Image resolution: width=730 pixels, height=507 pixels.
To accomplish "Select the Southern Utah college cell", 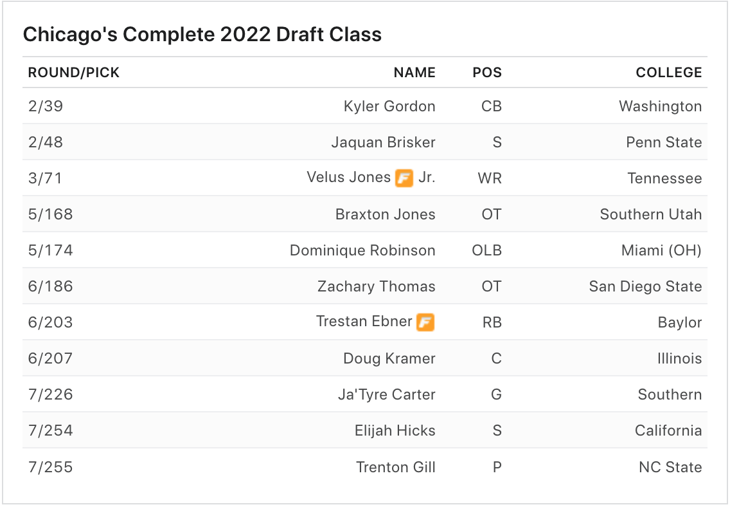I will pos(650,214).
